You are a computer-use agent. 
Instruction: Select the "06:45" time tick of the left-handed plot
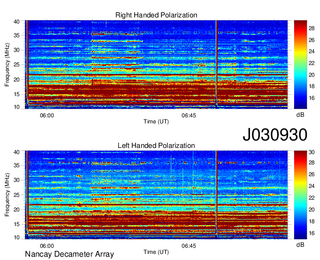tap(189, 246)
